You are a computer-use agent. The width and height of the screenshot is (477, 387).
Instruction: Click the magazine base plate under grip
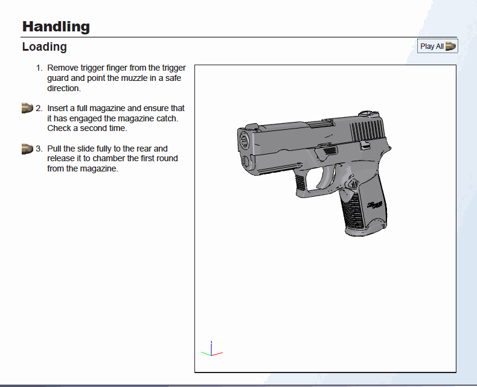[x=365, y=231]
